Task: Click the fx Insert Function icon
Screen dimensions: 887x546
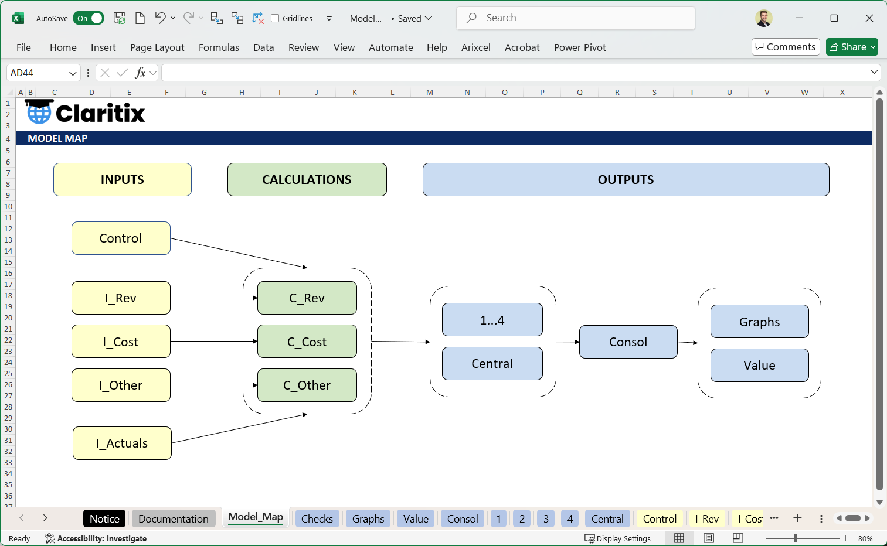Action: tap(140, 73)
